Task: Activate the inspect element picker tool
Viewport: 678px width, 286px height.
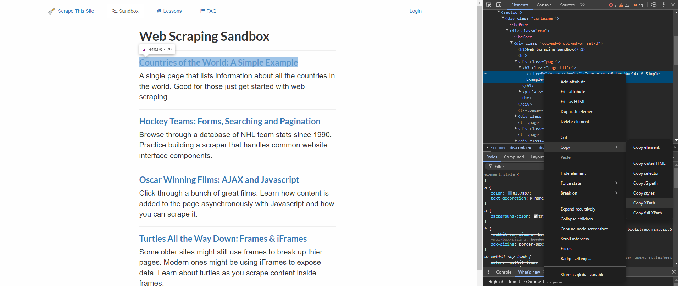Action: pos(488,5)
